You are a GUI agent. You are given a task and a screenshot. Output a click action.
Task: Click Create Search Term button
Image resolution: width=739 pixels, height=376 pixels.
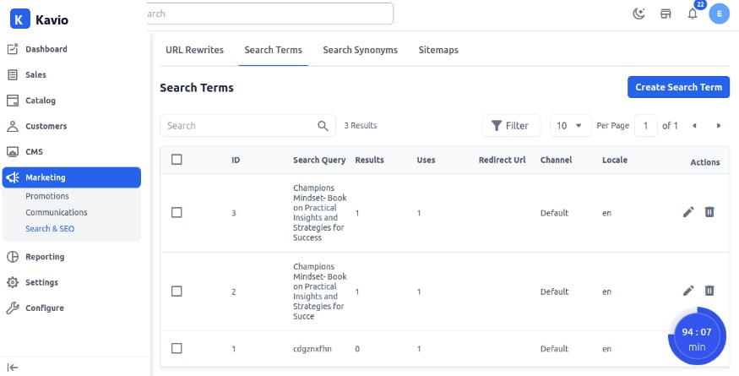click(679, 87)
